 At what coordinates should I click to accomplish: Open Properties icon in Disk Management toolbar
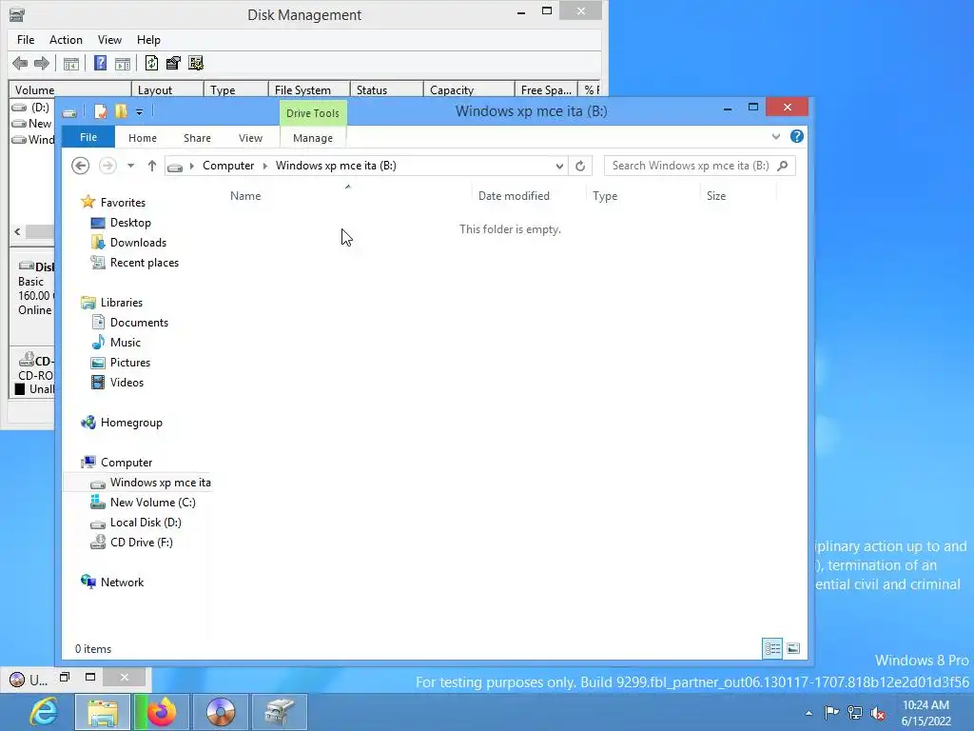173,63
